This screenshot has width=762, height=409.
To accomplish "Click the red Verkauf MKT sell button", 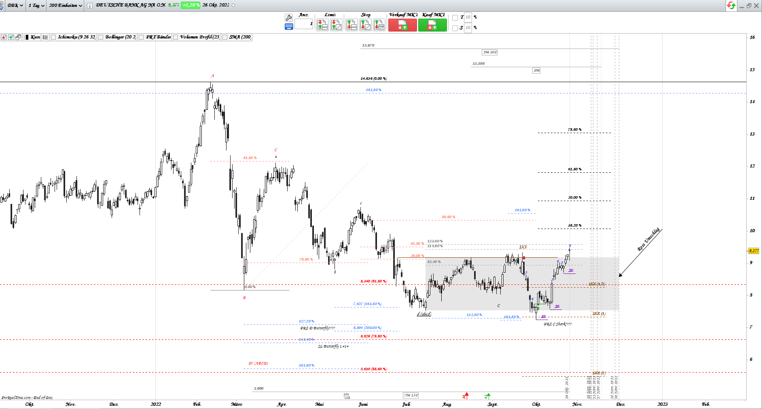I will pos(402,25).
